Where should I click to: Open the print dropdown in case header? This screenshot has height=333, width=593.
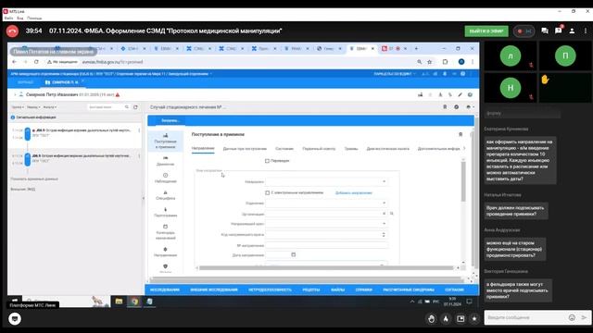[x=470, y=107]
